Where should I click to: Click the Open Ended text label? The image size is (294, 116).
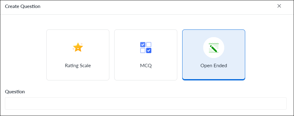tap(214, 66)
